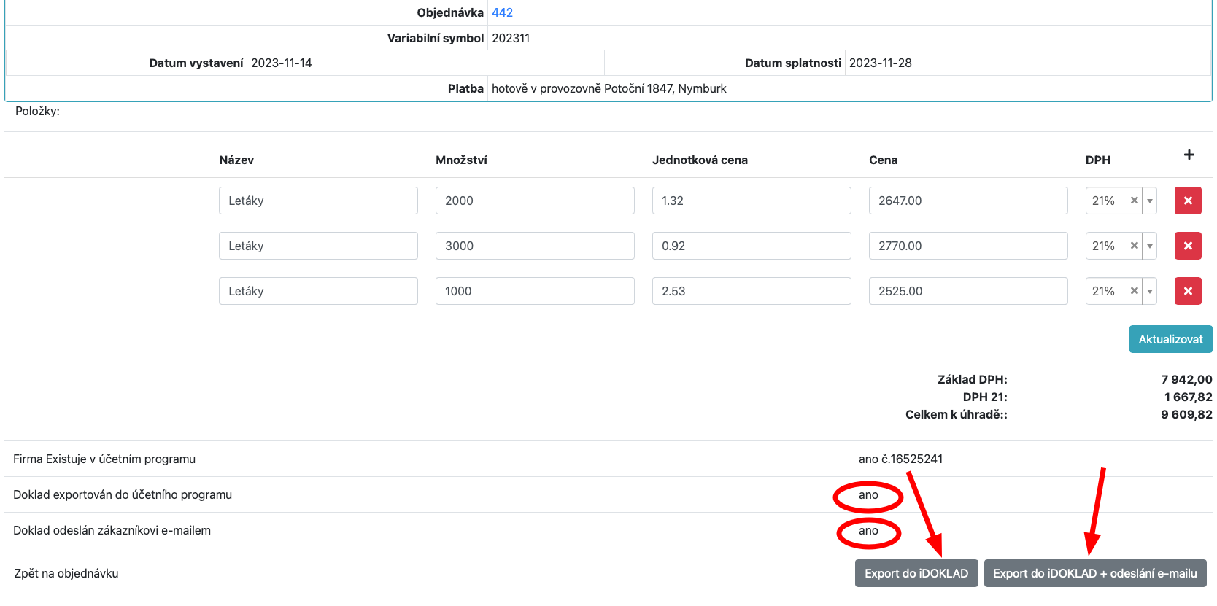Image resolution: width=1217 pixels, height=606 pixels.
Task: Select the name field in the third row
Action: point(317,291)
